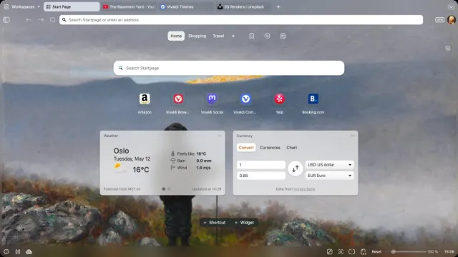Viewport: 458px width, 257px height.
Task: Swap currencies with the arrows button
Action: pyautogui.click(x=296, y=168)
